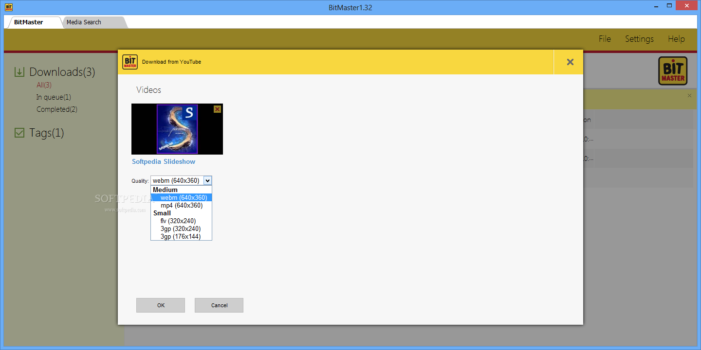Open the Help menu

676,39
